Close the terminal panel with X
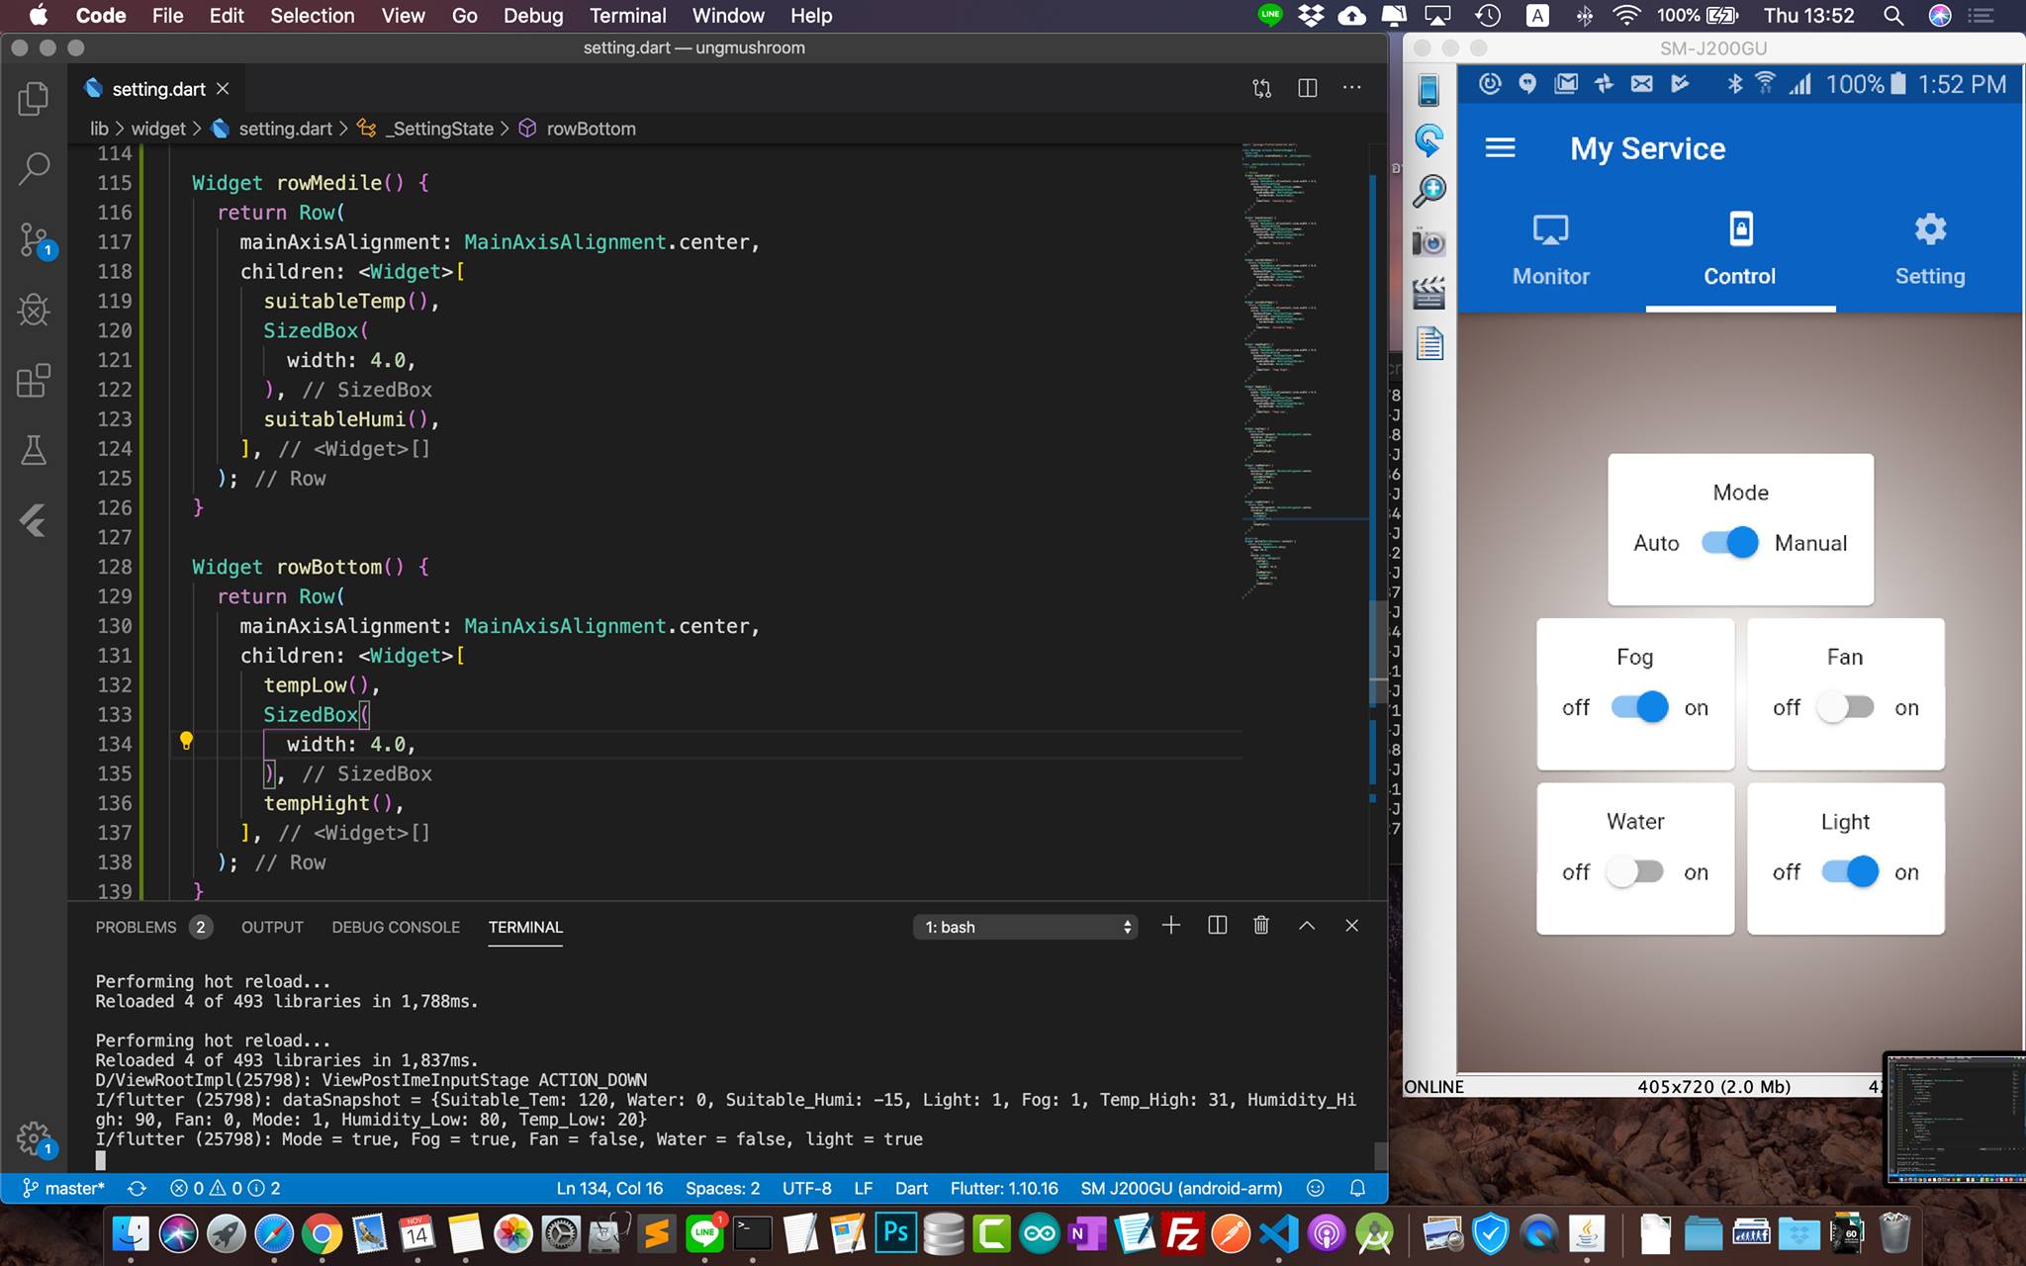Image resolution: width=2026 pixels, height=1266 pixels. coord(1351,926)
